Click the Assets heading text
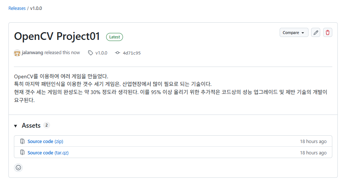The width and height of the screenshot is (340, 180). coord(31,125)
